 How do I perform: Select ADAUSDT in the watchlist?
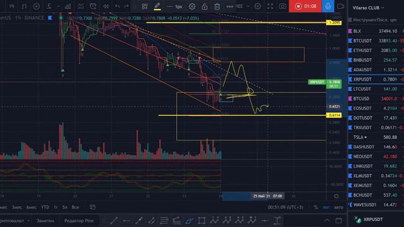pyautogui.click(x=376, y=70)
